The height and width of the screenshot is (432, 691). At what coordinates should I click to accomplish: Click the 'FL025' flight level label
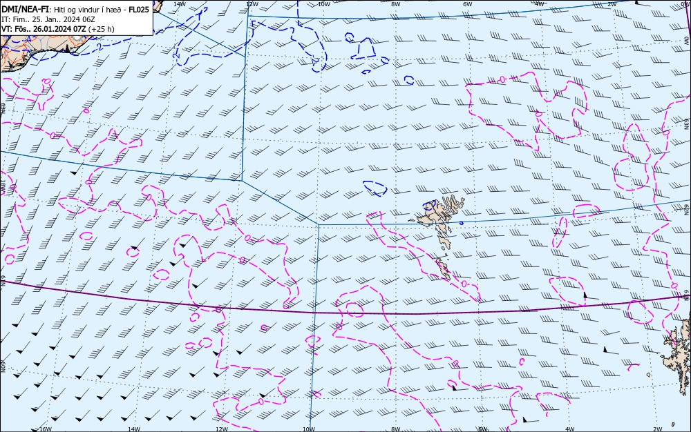coord(139,9)
